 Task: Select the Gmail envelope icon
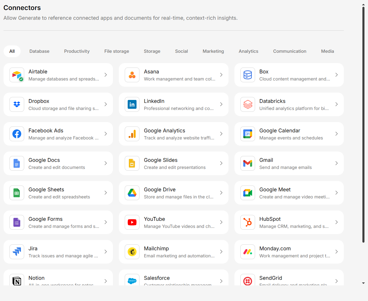click(x=248, y=163)
